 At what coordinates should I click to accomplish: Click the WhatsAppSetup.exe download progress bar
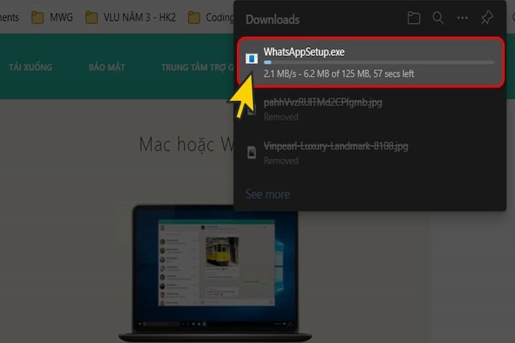379,62
